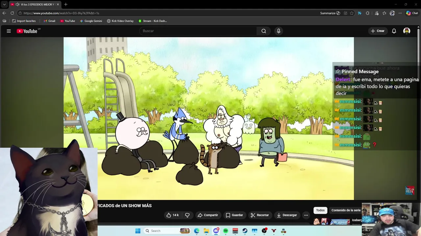
Task: Open Edge Settings and more ellipsis
Action: (x=400, y=13)
